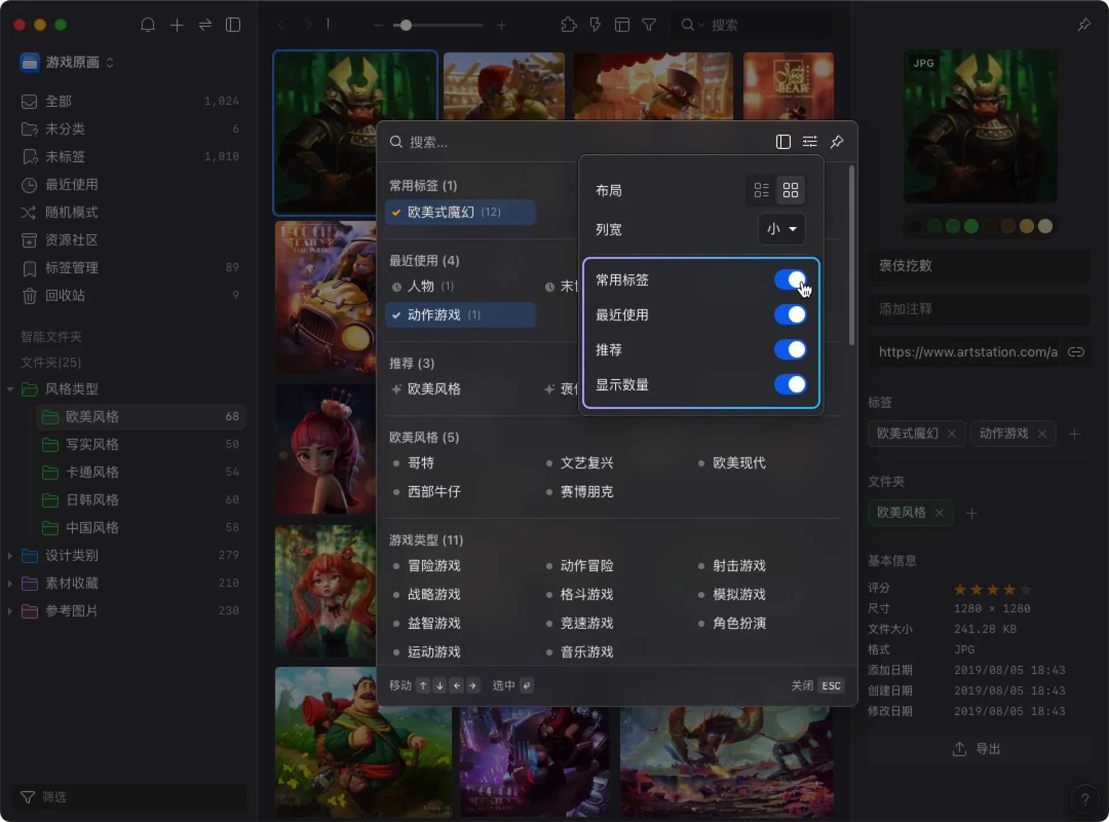Toggle the sidebar panel icon in sidebar header
Screen dimensions: 1109x822
pyautogui.click(x=233, y=25)
